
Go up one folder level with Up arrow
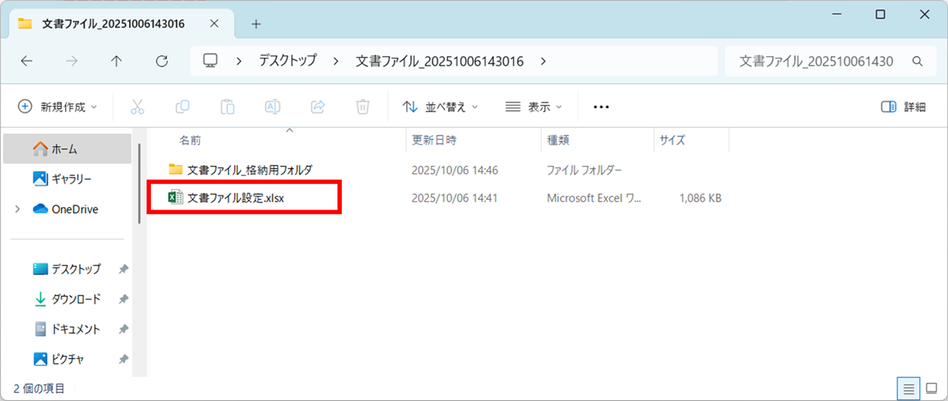pyautogui.click(x=116, y=62)
